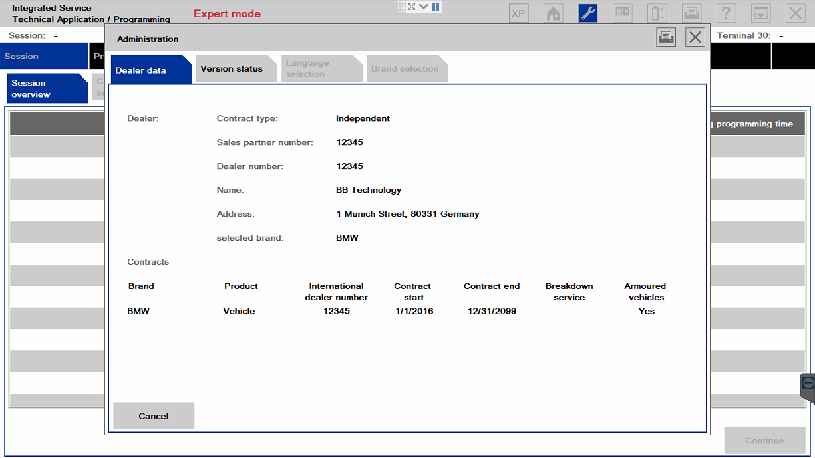This screenshot has height=458, width=815.
Task: Click the blue side-panel icon at right edge
Action: [808, 383]
